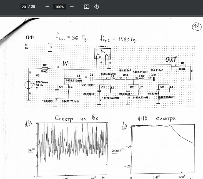Click the V3 voltage source symbol
The width and height of the screenshot is (203, 179).
coord(28,85)
